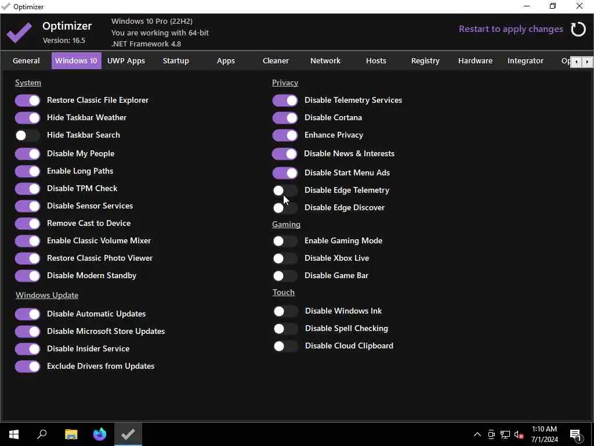Toggle Disable Modern Standby switch
This screenshot has height=446, width=594.
[28, 276]
